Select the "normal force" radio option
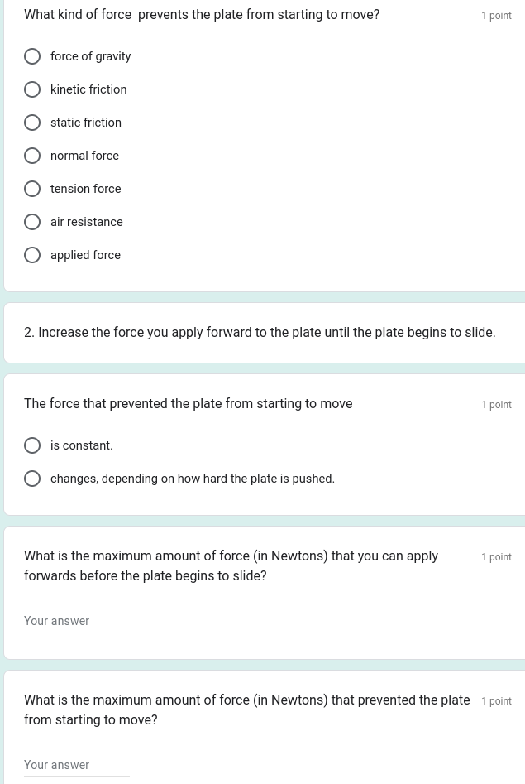 (32, 156)
